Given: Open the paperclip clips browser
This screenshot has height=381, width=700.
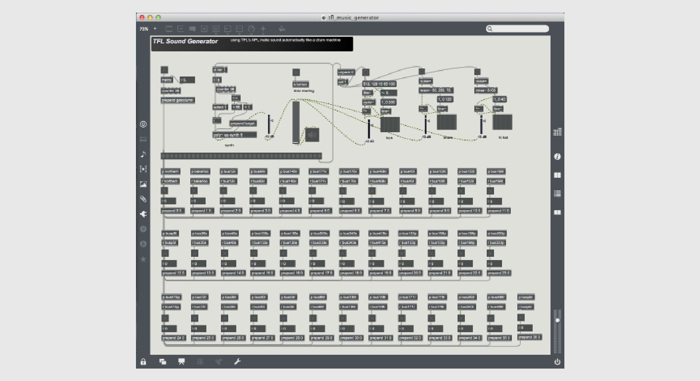Looking at the screenshot, I should point(143,199).
